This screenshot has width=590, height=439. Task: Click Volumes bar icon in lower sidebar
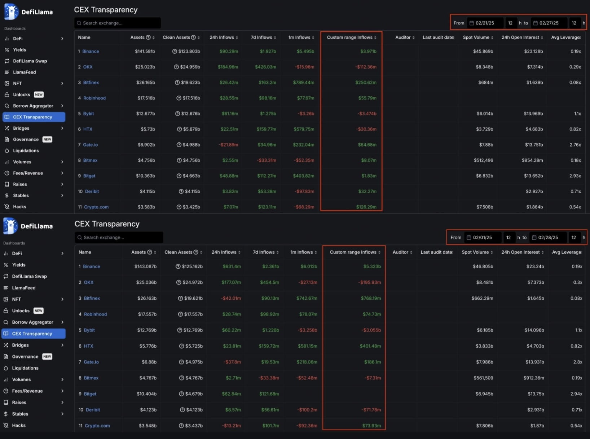coord(6,379)
